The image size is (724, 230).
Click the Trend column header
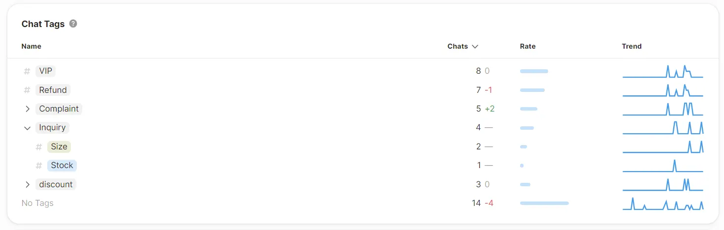(x=631, y=46)
